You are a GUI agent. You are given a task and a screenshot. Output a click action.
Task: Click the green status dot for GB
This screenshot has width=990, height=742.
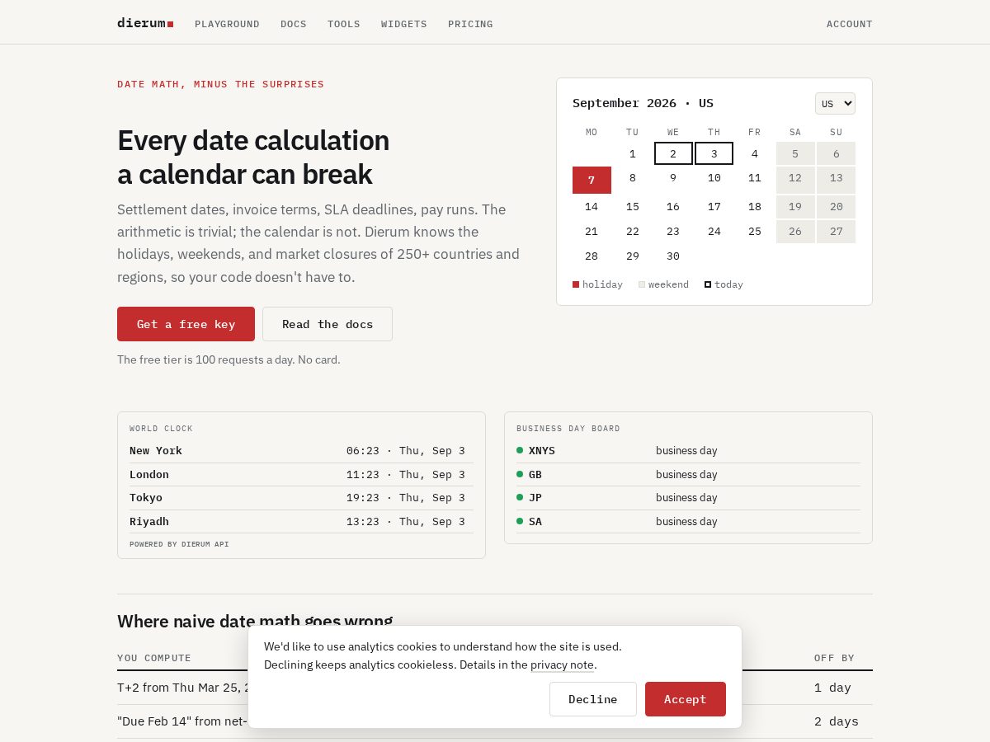pos(520,474)
